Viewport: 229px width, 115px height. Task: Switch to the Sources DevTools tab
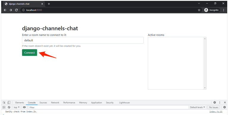43,103
